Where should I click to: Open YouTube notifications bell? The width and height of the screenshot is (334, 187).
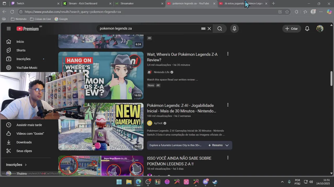pyautogui.click(x=307, y=29)
